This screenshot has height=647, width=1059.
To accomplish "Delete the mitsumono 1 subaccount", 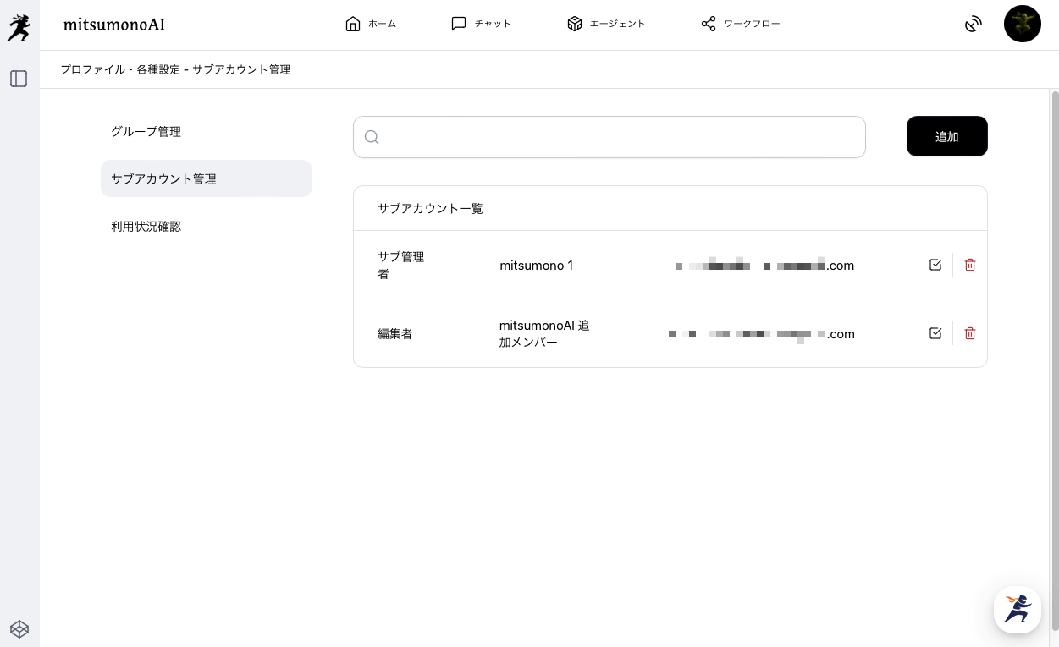I will (970, 265).
